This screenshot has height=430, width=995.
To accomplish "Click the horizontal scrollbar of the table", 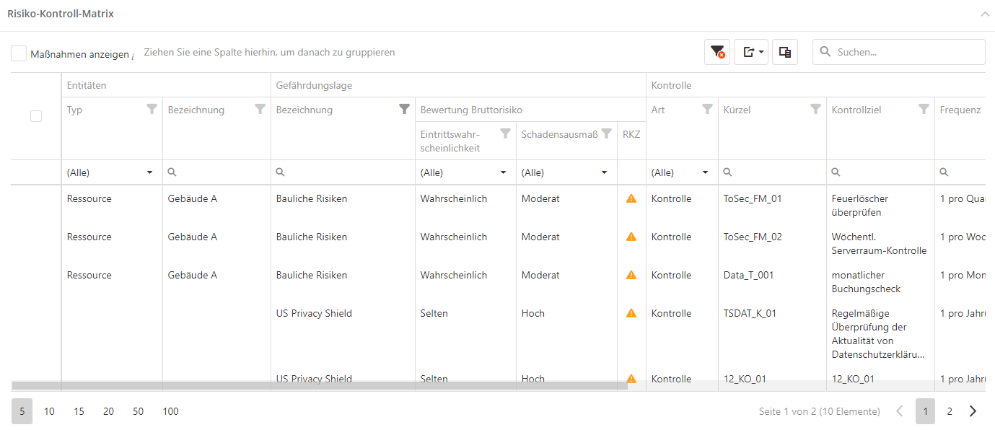I will coord(319,386).
